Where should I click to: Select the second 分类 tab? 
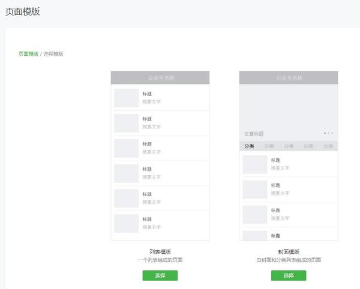point(269,146)
